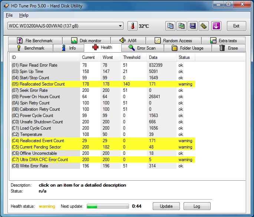The height and width of the screenshot is (217, 254).
Task: Minimize the HD Tune Pro window
Action: pos(218,4)
